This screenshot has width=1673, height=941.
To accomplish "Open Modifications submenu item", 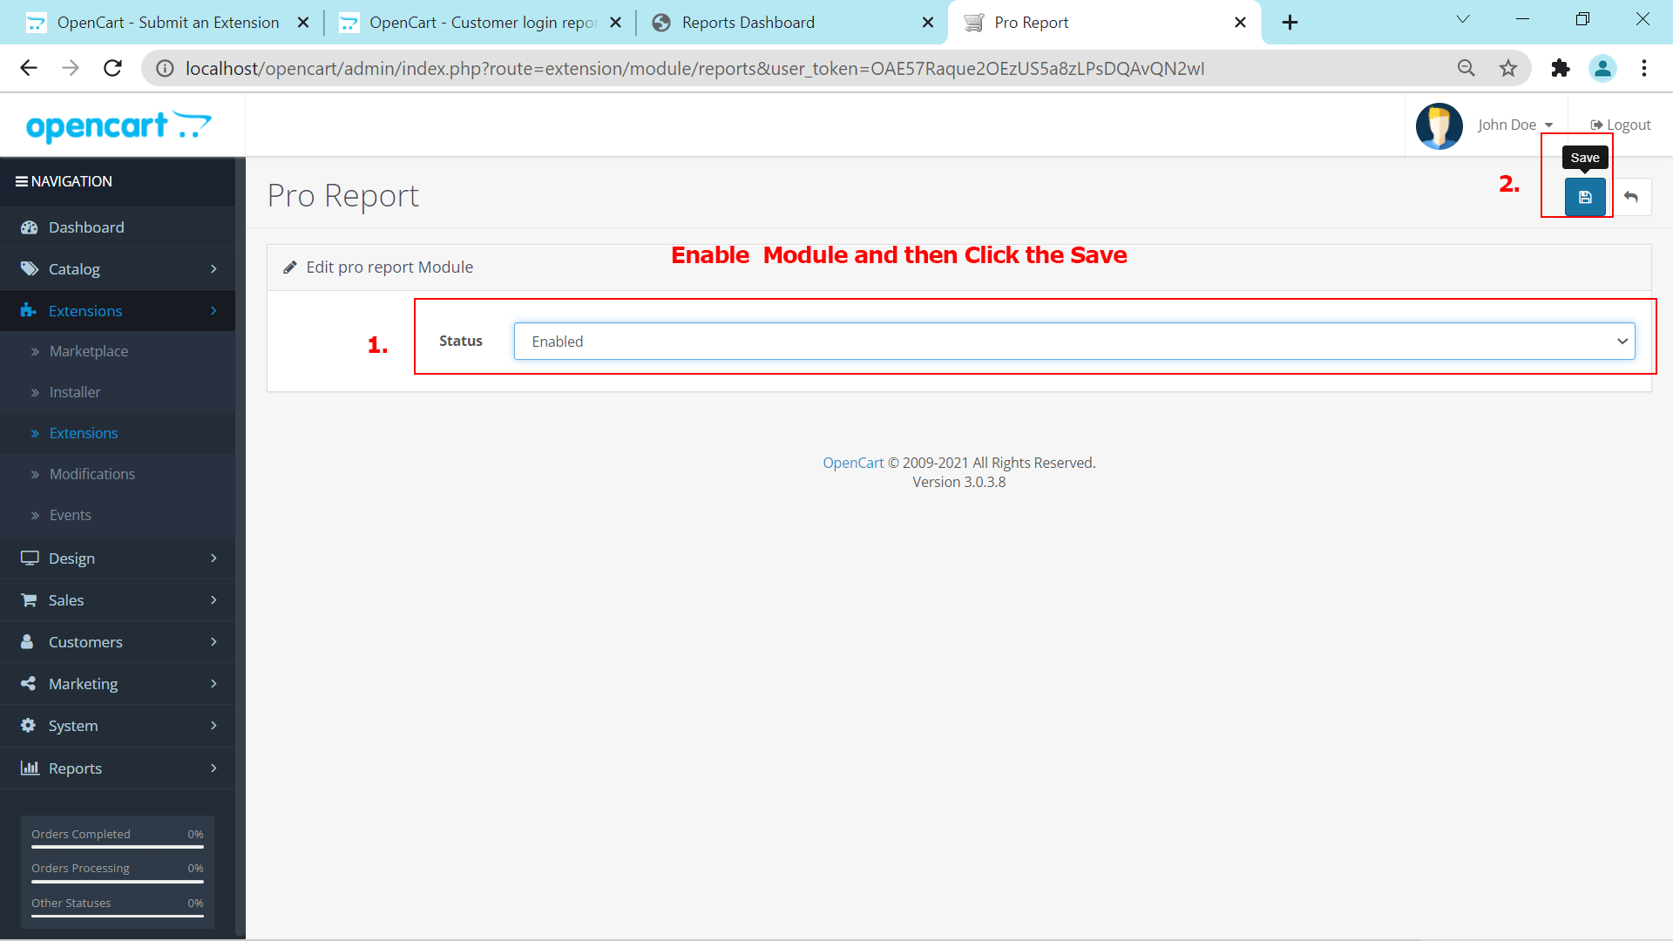I will coord(92,474).
